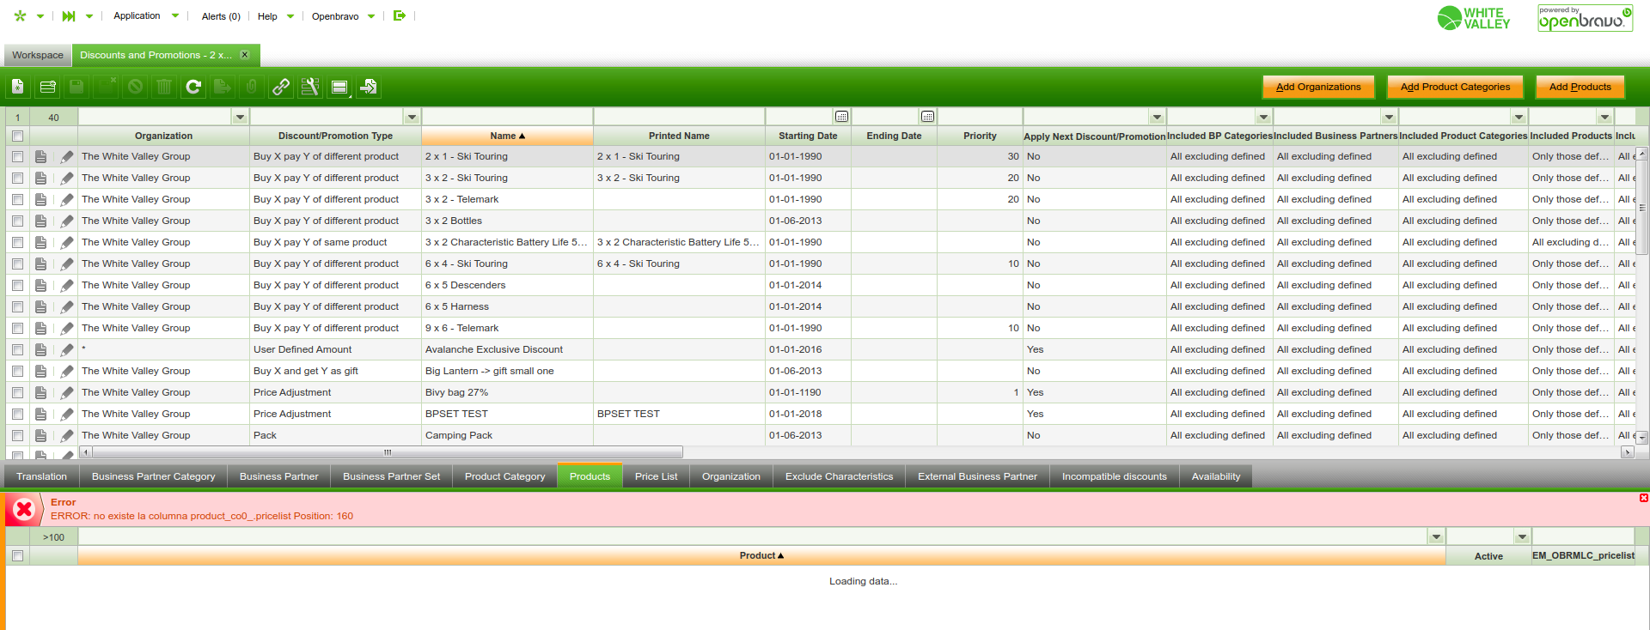
Task: Open the Product filter dropdown in subgrid
Action: tap(1435, 537)
